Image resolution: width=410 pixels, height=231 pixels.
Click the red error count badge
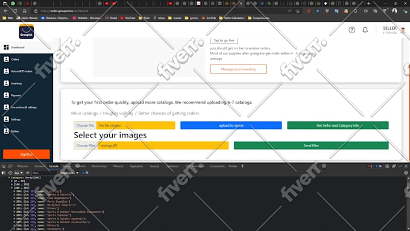click(x=370, y=166)
